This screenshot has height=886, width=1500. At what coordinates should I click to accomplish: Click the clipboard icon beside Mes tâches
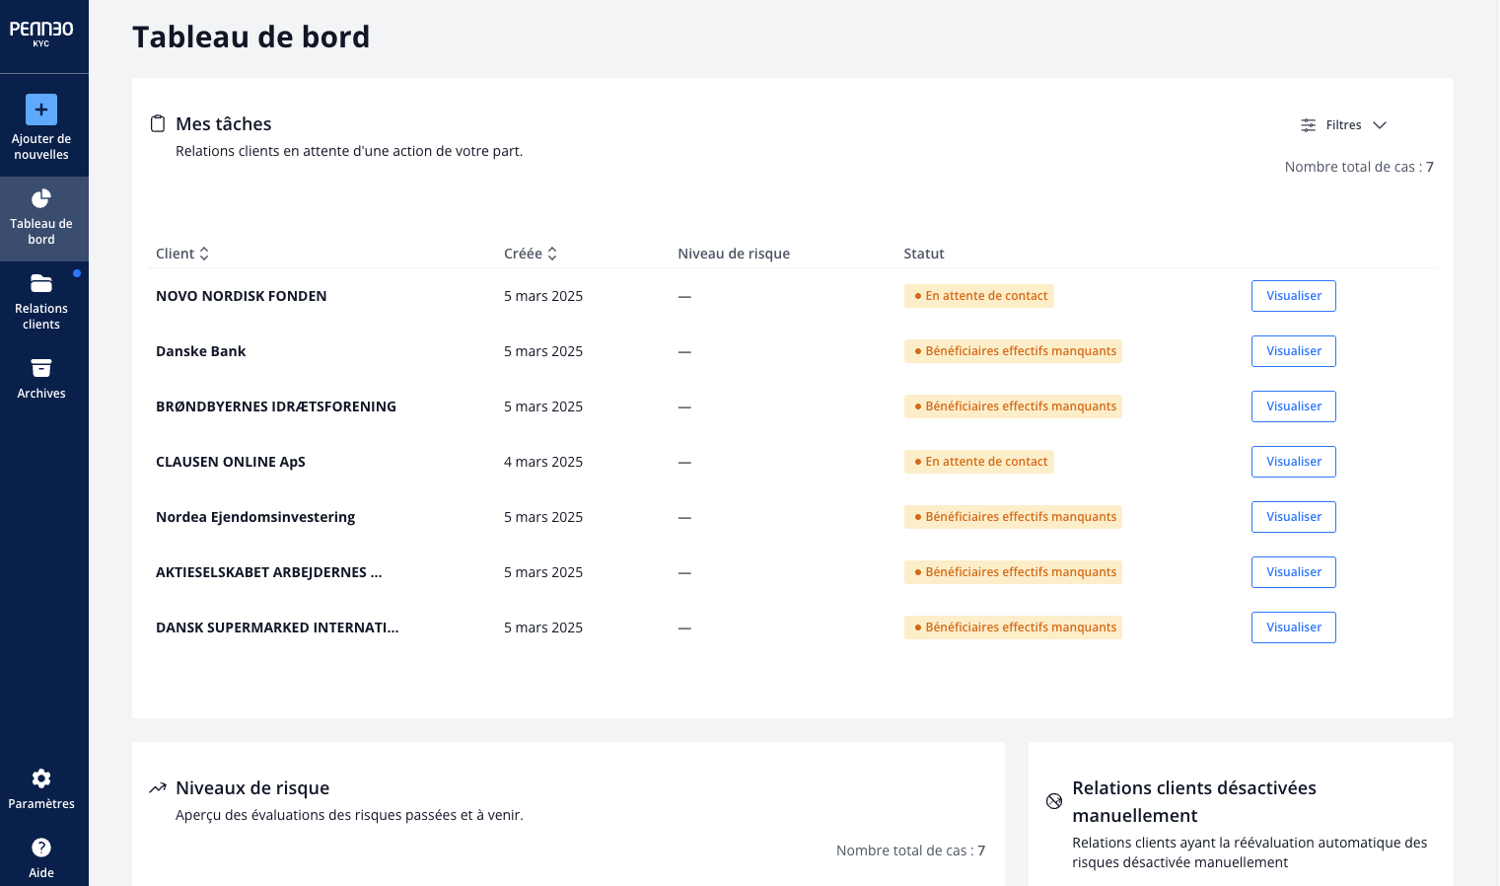[x=158, y=123]
